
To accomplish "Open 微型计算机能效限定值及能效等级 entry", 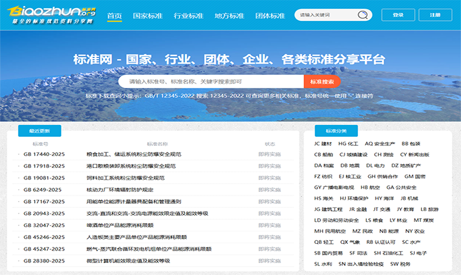I will tap(128, 261).
